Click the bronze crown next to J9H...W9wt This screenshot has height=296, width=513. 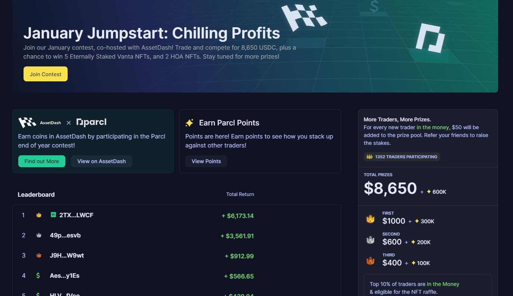pyautogui.click(x=39, y=256)
